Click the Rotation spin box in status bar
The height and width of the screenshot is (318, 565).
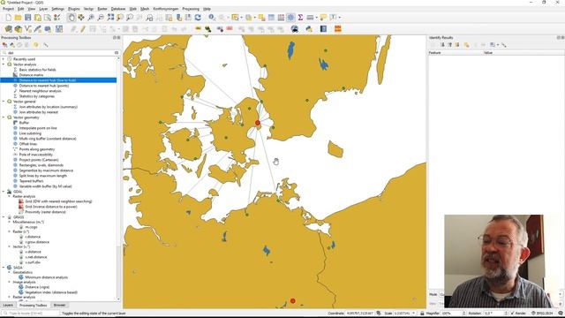496,314
